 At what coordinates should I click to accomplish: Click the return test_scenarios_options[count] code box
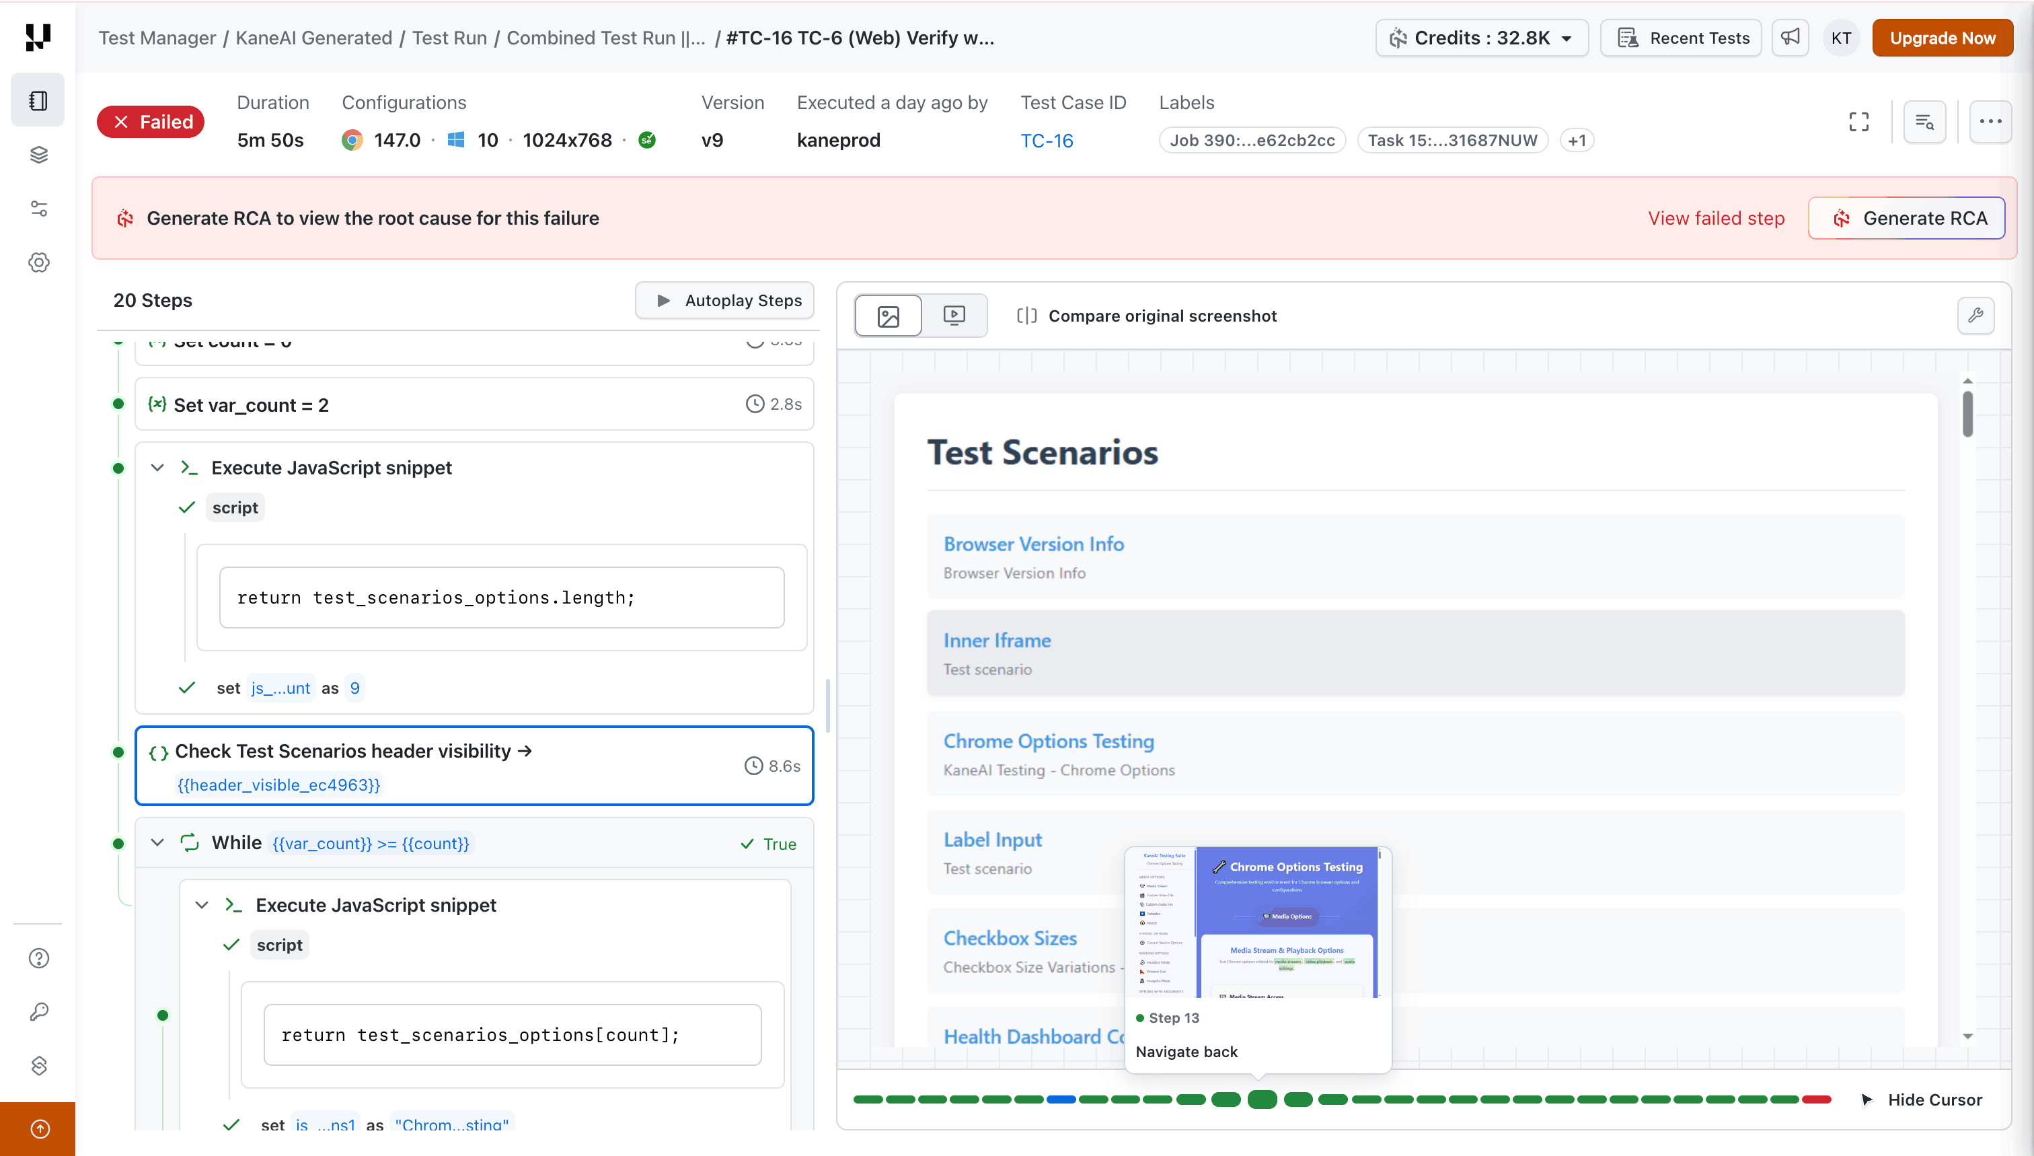click(513, 1036)
